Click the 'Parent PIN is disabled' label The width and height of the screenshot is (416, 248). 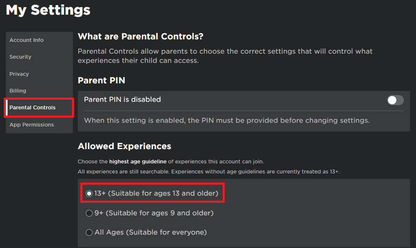[122, 100]
